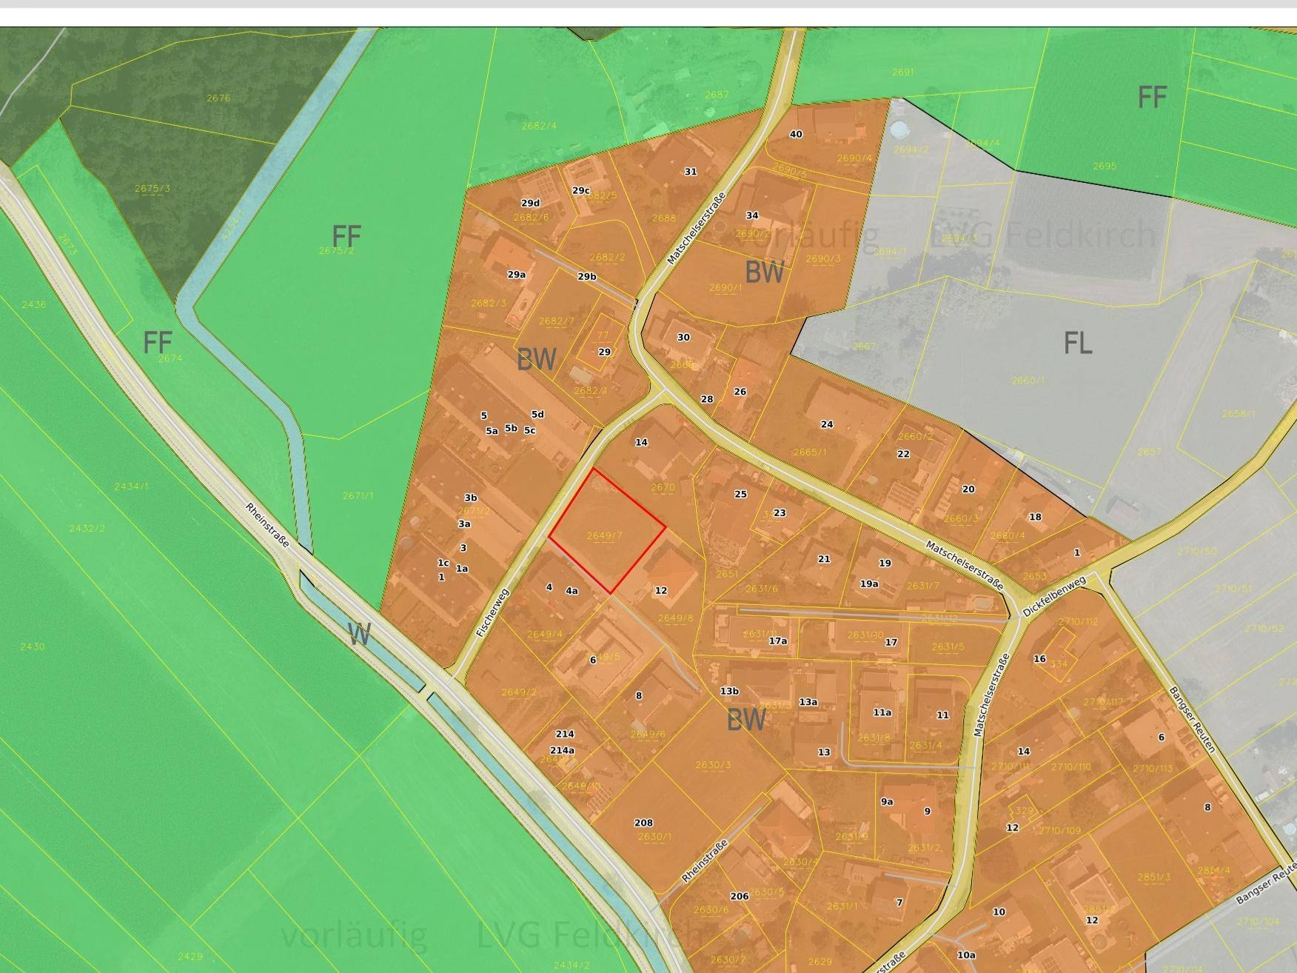1297x973 pixels.
Task: Click the FF label above parcel 2695
Action: coord(1152,97)
